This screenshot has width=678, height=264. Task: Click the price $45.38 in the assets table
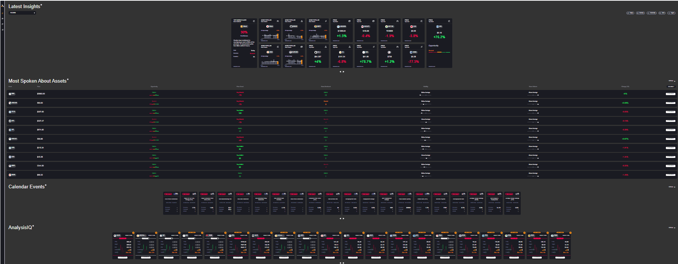point(40,157)
